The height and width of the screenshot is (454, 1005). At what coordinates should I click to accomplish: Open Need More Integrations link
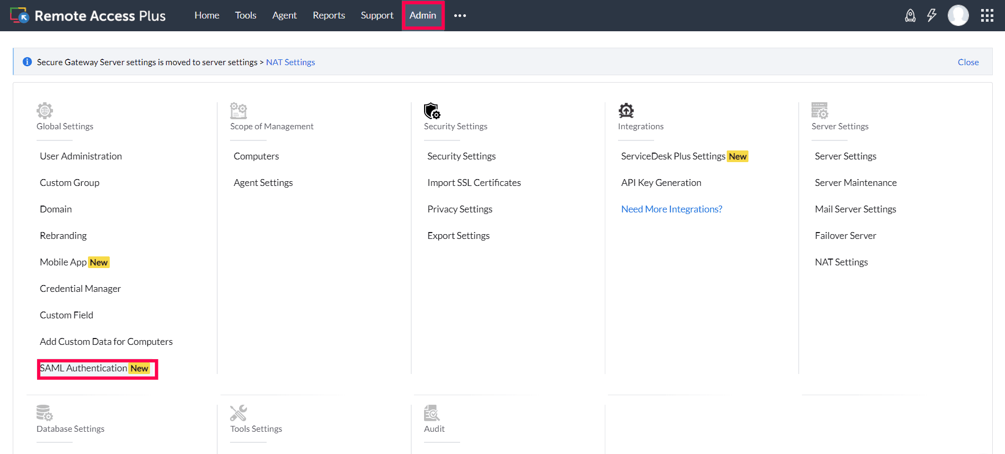click(x=672, y=209)
